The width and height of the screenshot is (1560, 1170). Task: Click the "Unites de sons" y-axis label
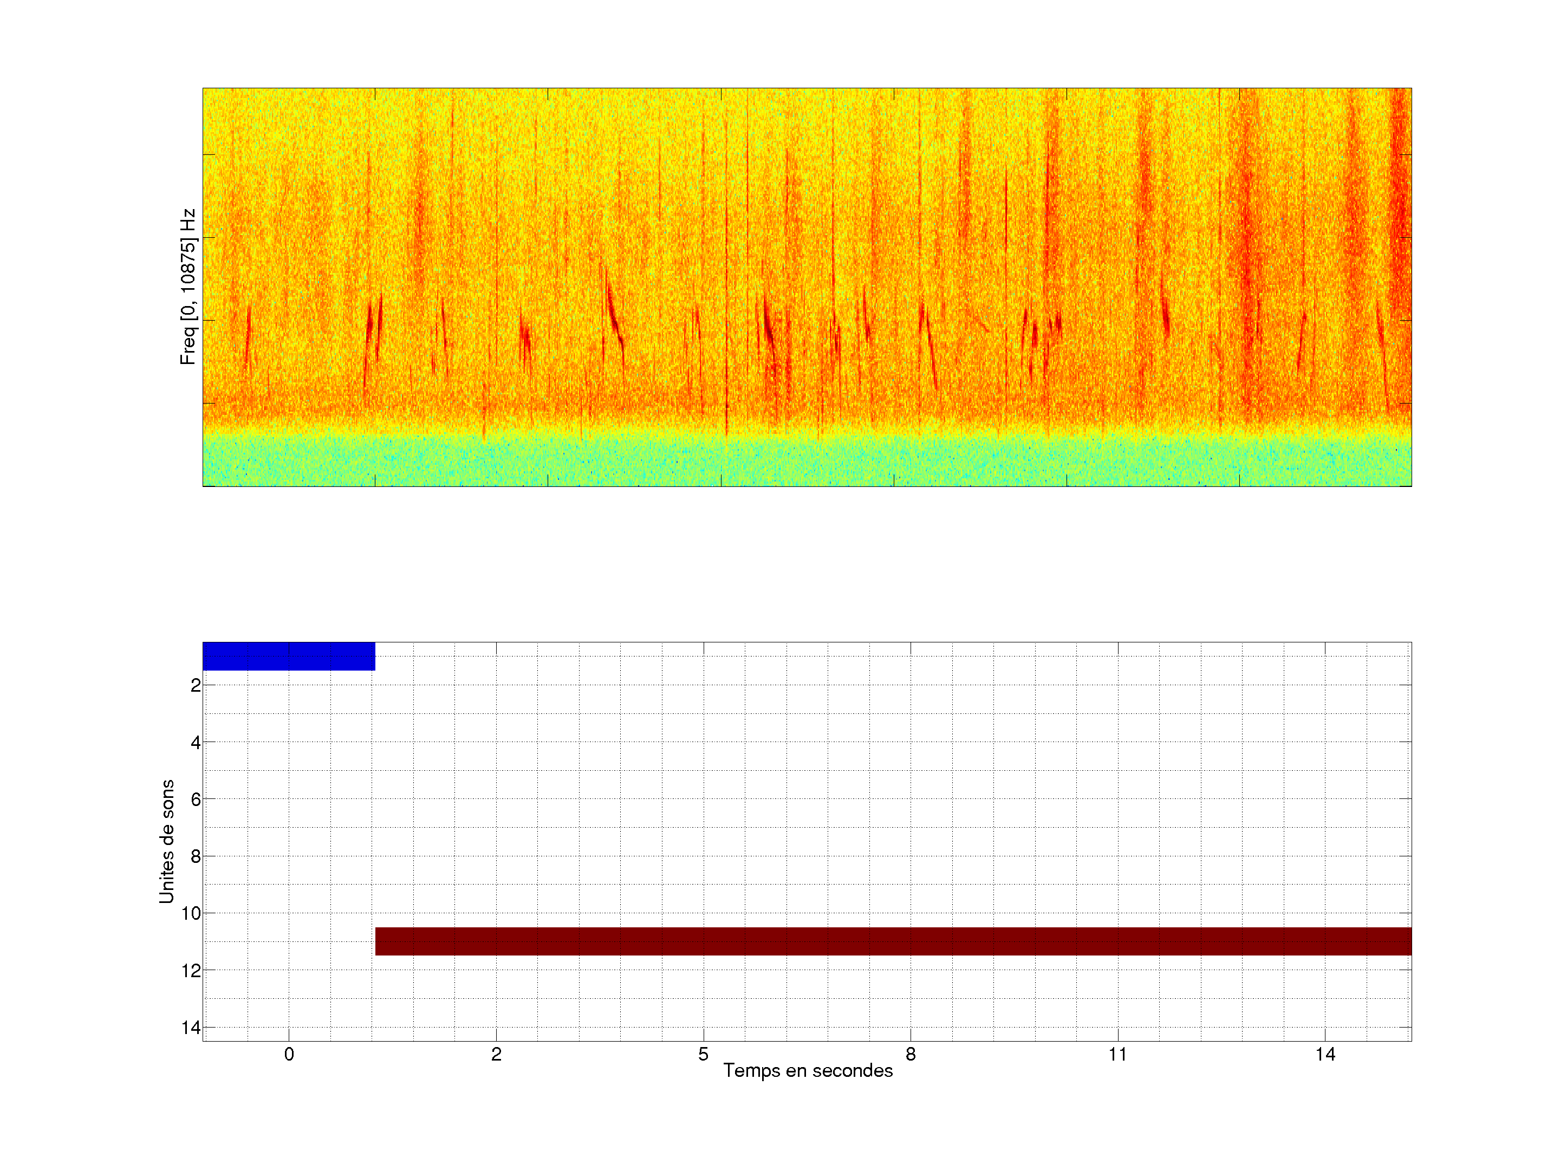point(166,841)
